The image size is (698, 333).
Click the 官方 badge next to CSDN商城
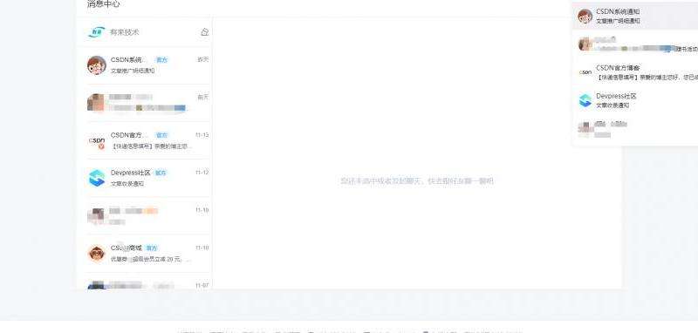[152, 248]
